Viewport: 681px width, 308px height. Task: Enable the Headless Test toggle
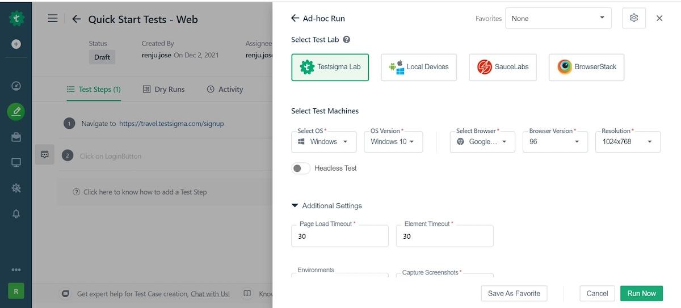(x=301, y=168)
